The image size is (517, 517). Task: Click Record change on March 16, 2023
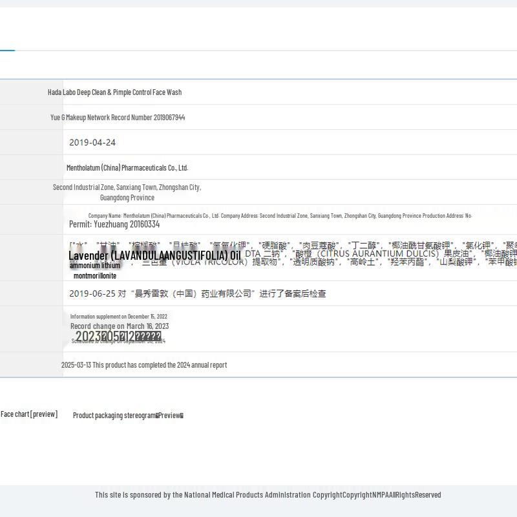pyautogui.click(x=120, y=326)
